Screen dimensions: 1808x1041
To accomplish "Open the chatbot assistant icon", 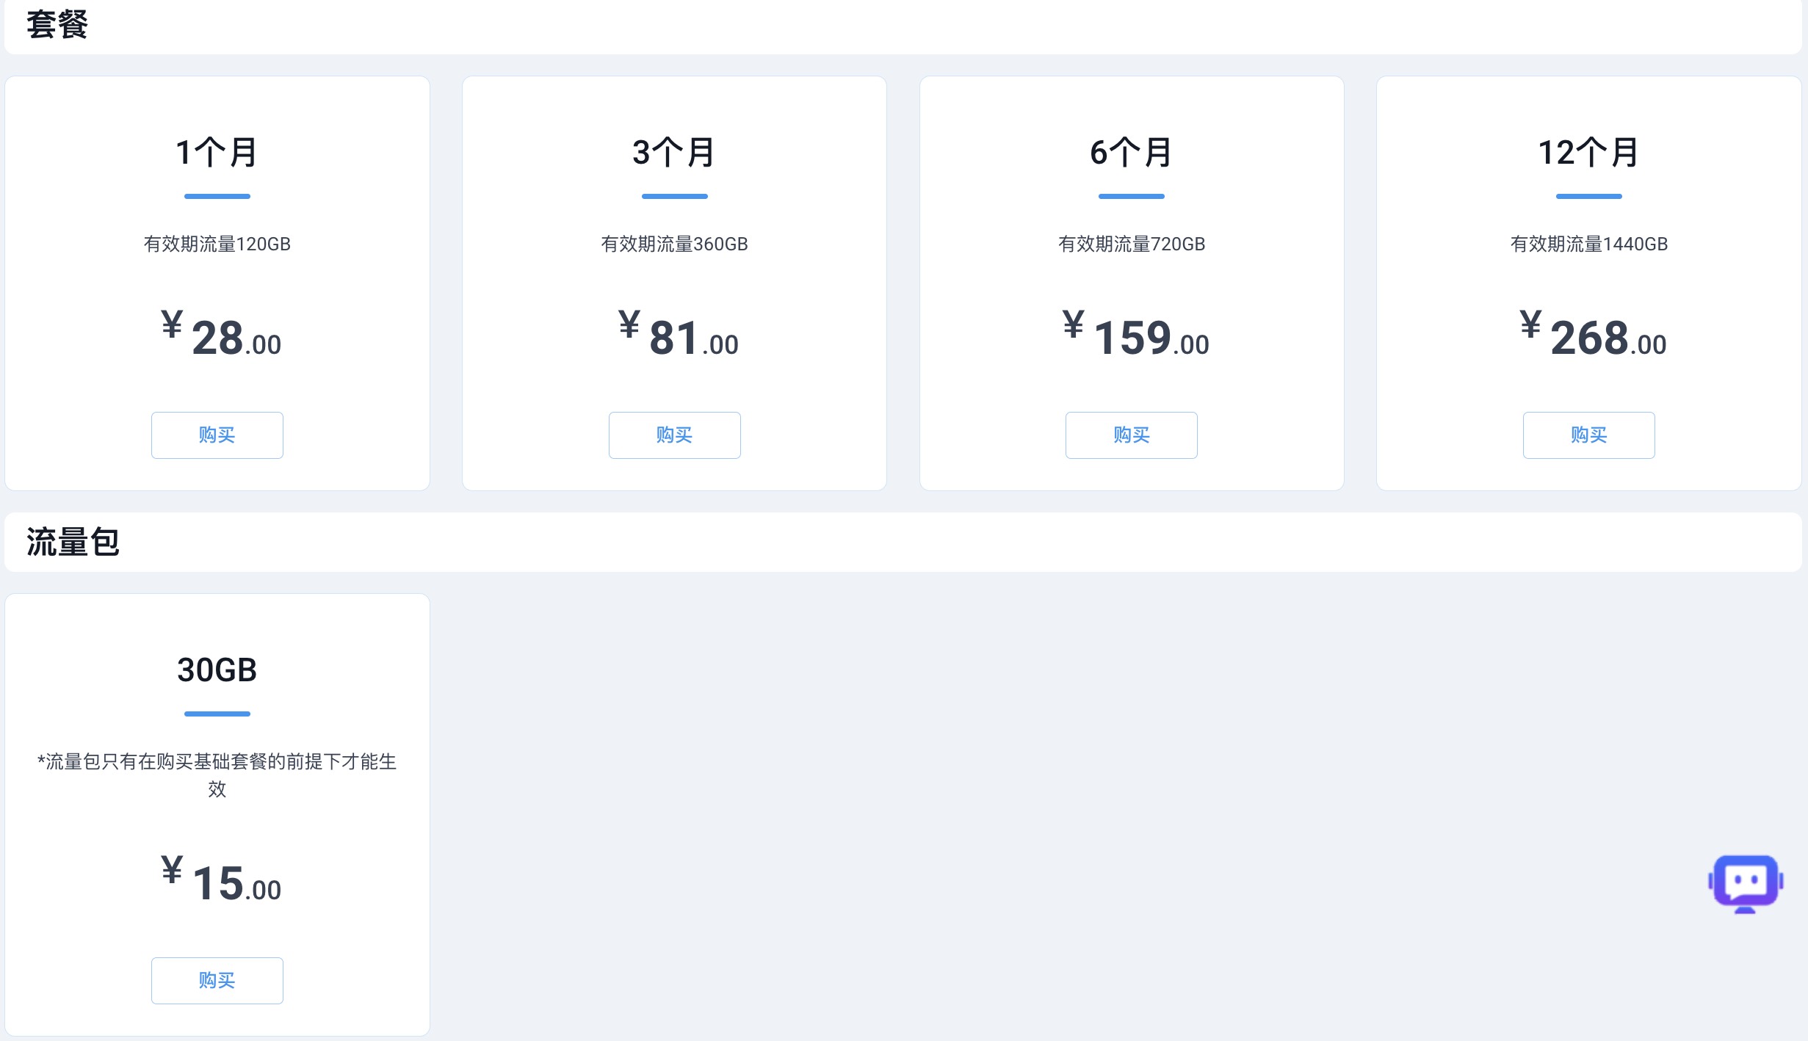I will click(1745, 883).
